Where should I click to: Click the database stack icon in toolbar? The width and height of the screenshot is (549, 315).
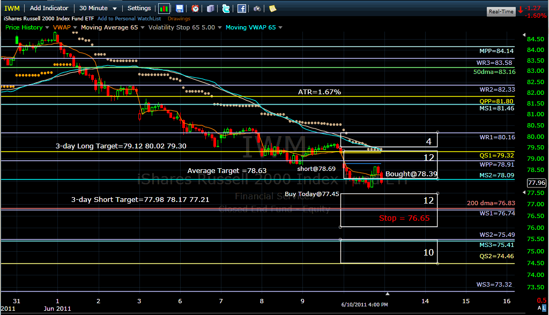(x=210, y=9)
